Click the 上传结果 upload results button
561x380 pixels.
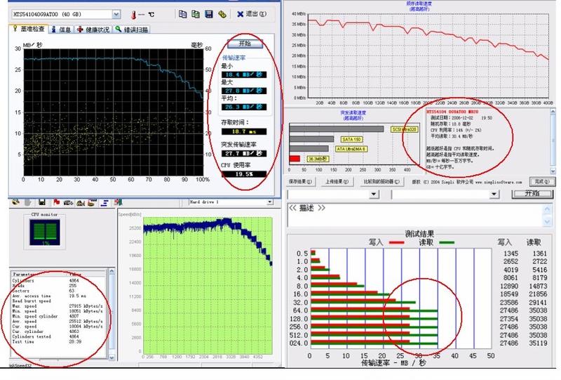coord(337,182)
